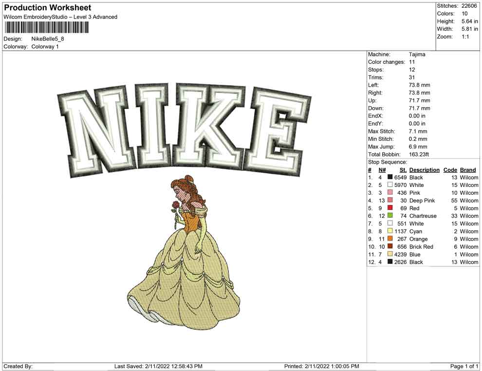This screenshot has width=482, height=371.
Task: Select the Deep Pink color swatch
Action: point(390,200)
